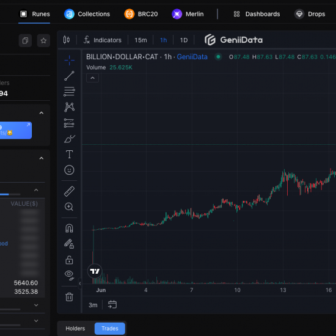This screenshot has height=336, width=336.
Task: Select the Text annotation tool
Action: pos(69,155)
